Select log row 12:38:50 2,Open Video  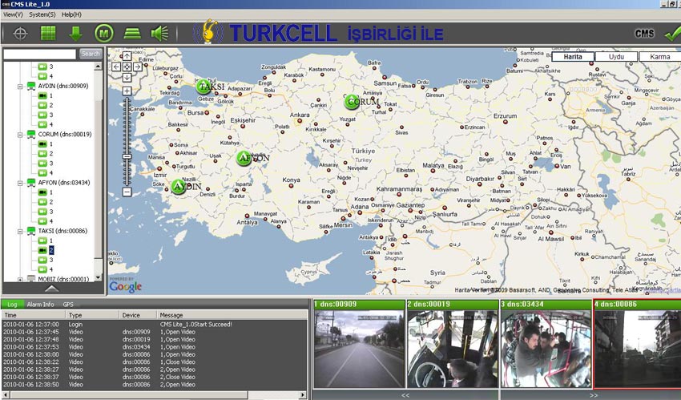pyautogui.click(x=154, y=384)
